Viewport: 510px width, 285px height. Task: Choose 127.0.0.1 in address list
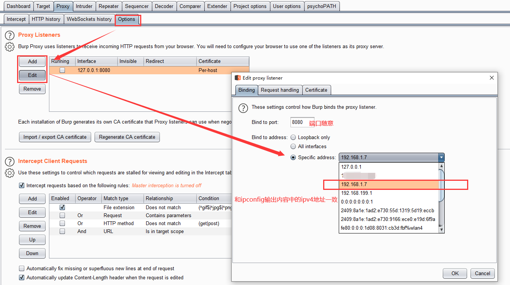click(388, 167)
